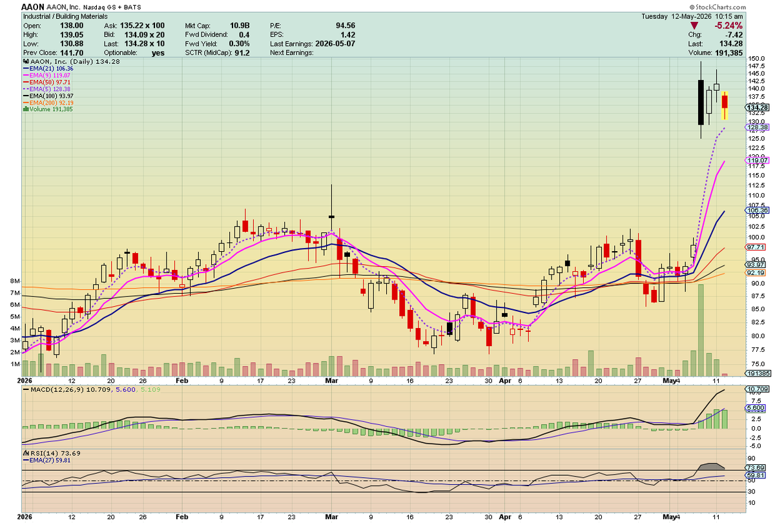Click the EPS value 1.42
The image size is (775, 523).
tap(347, 34)
